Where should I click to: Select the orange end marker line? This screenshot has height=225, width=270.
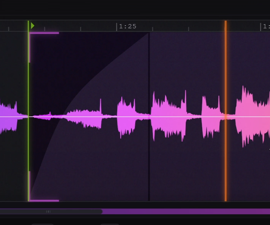[226, 153]
